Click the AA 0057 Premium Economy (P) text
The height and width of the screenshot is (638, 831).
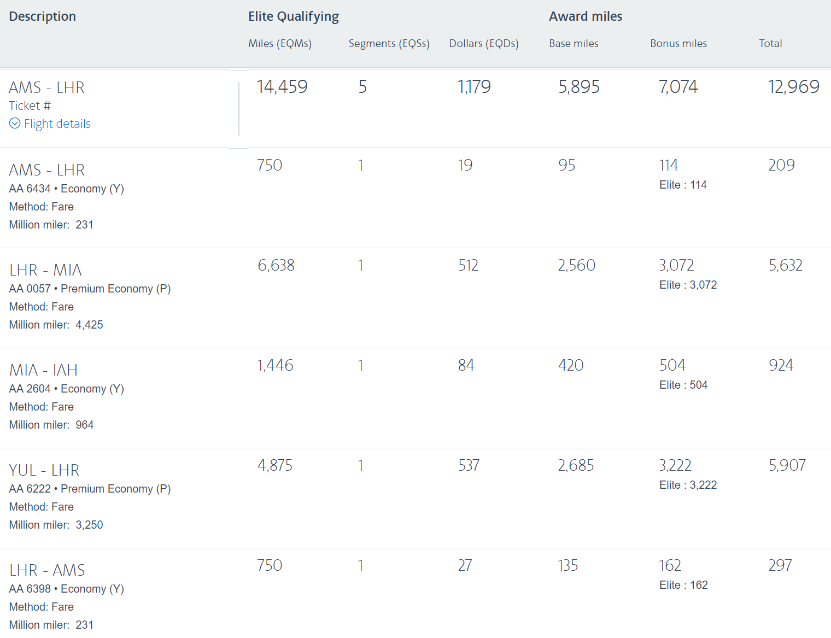(x=90, y=289)
